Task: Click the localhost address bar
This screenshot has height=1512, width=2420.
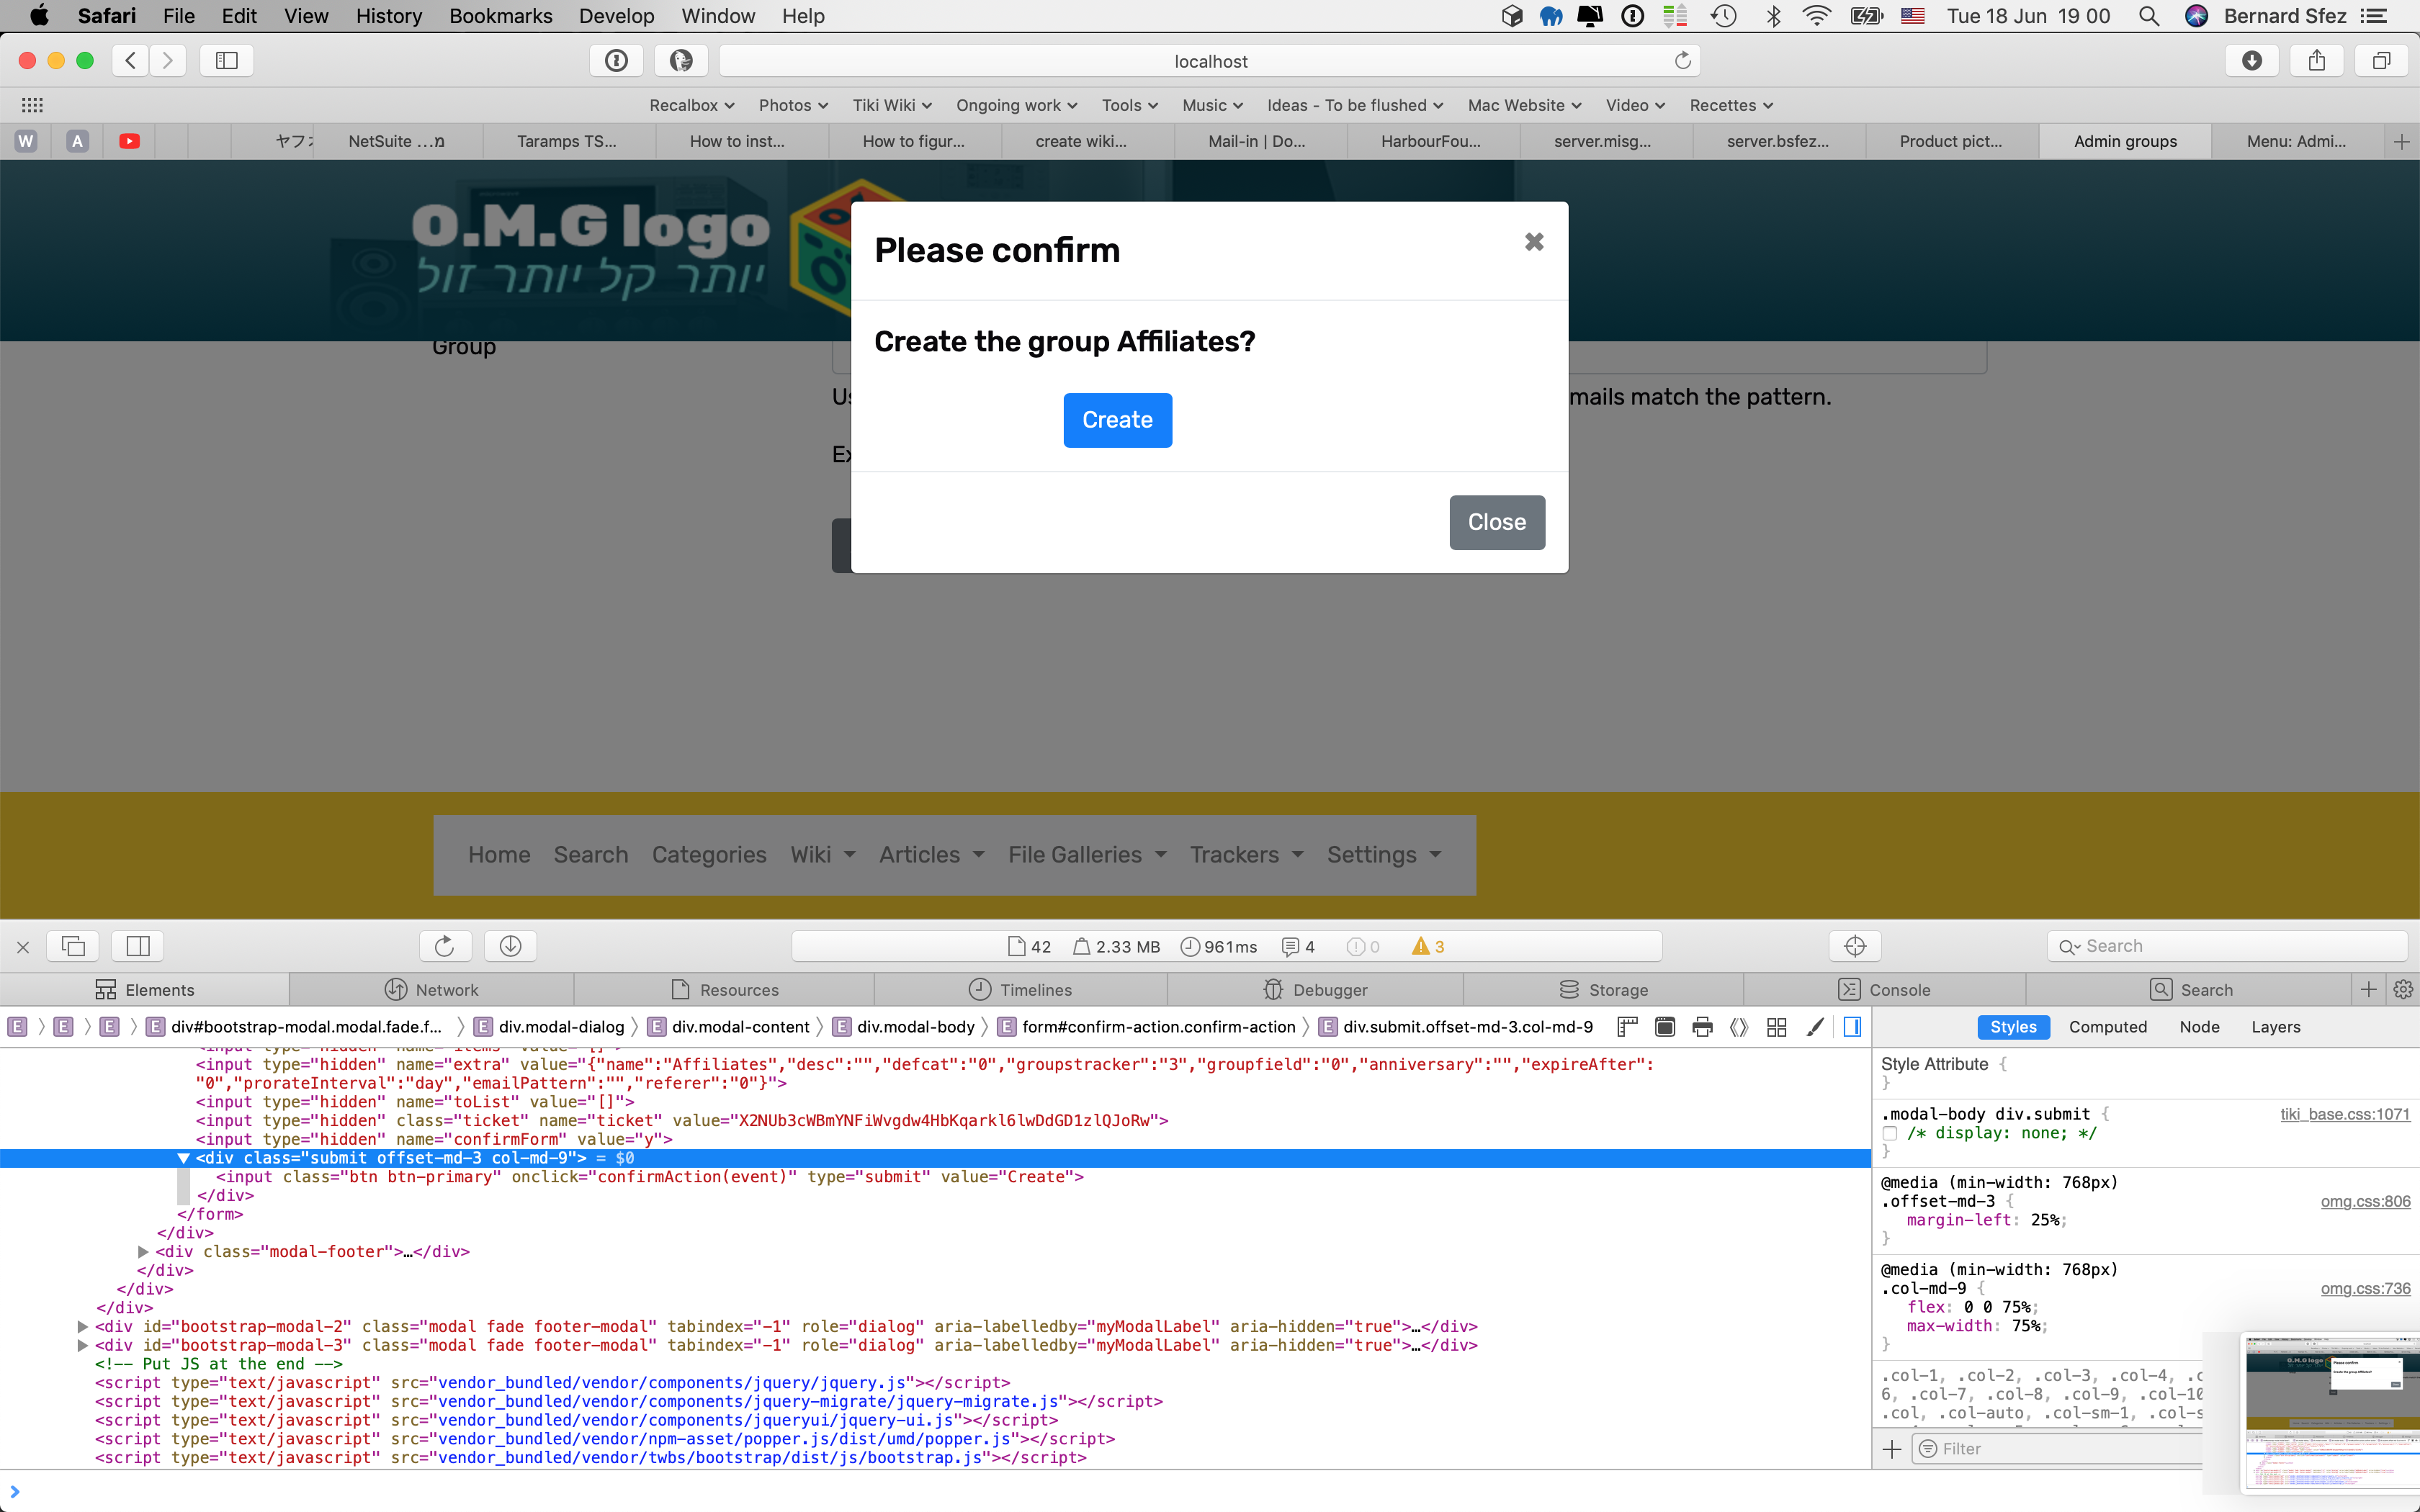Action: (x=1210, y=61)
